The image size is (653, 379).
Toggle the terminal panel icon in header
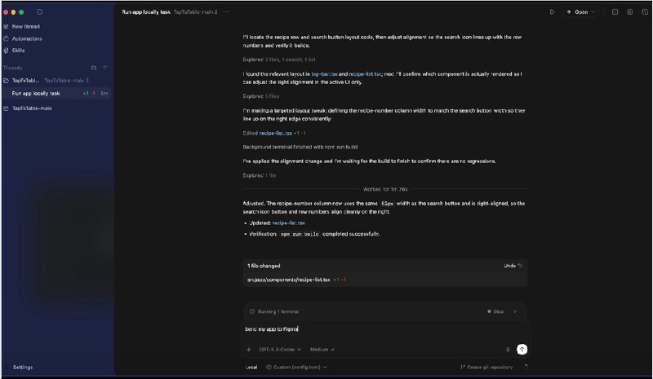(615, 11)
